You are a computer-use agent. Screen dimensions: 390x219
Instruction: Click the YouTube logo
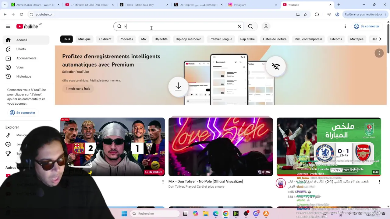tap(27, 26)
